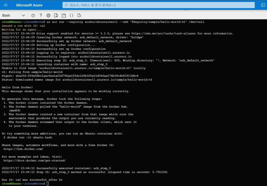Click the 'docker run -it ubuntu bash' line

[28, 137]
